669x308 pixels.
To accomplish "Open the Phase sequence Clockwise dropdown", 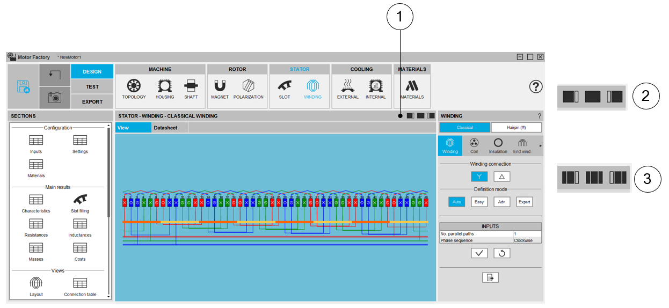I will [527, 240].
